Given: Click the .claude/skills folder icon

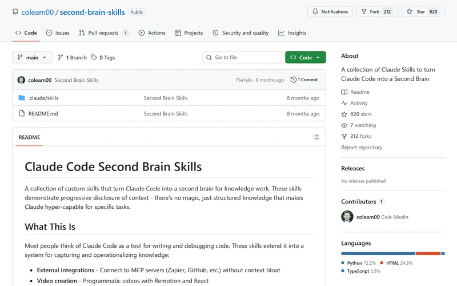Looking at the screenshot, I should (22, 98).
